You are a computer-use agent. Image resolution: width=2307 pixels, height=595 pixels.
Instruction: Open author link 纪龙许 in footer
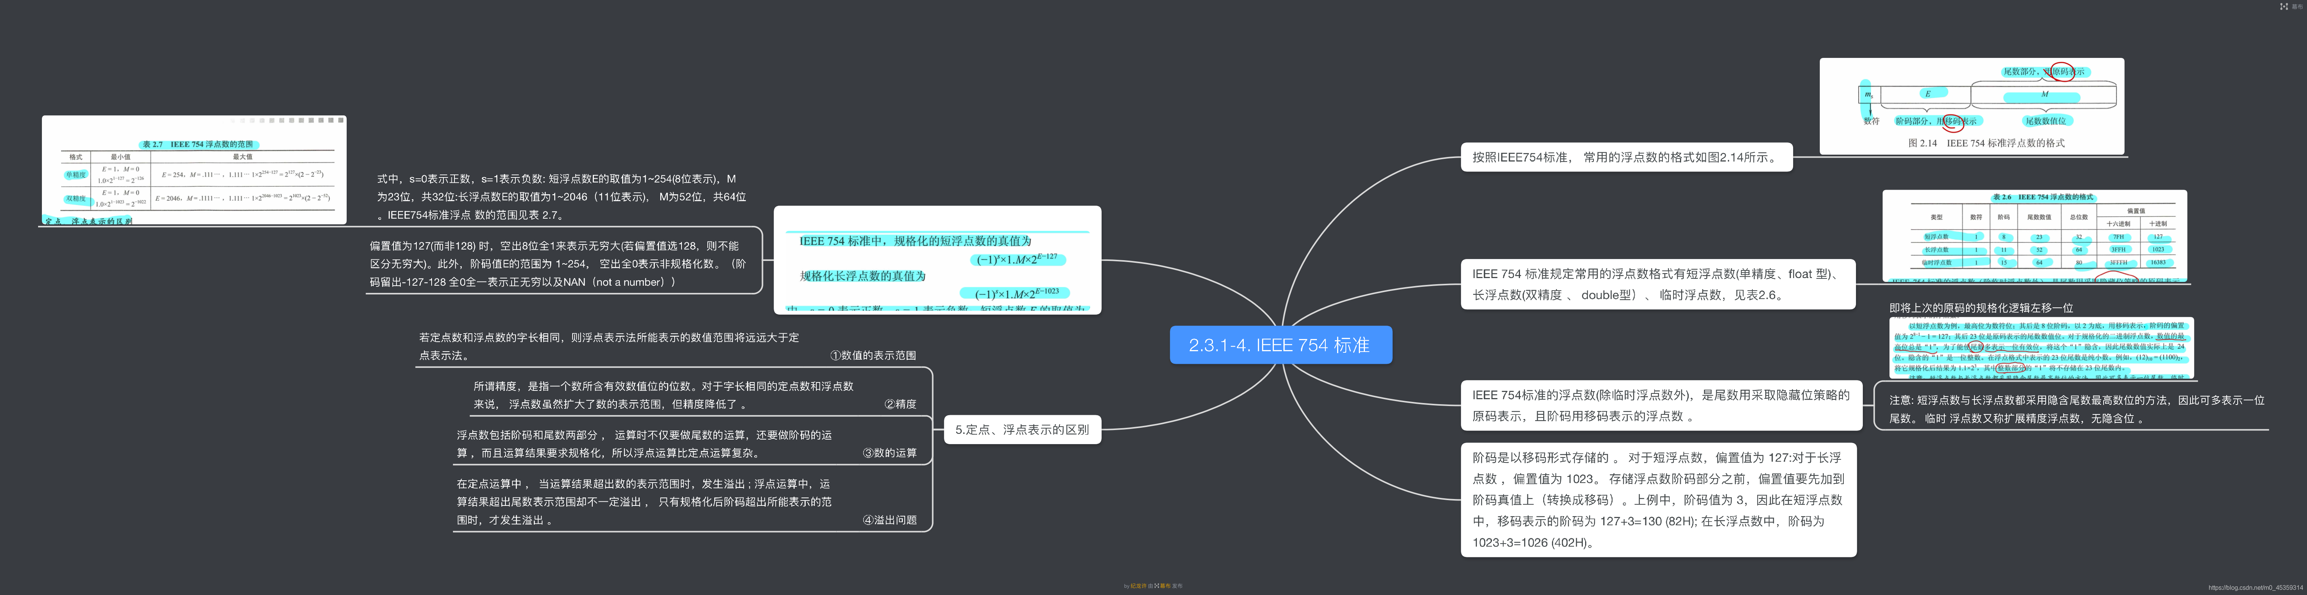click(1138, 586)
